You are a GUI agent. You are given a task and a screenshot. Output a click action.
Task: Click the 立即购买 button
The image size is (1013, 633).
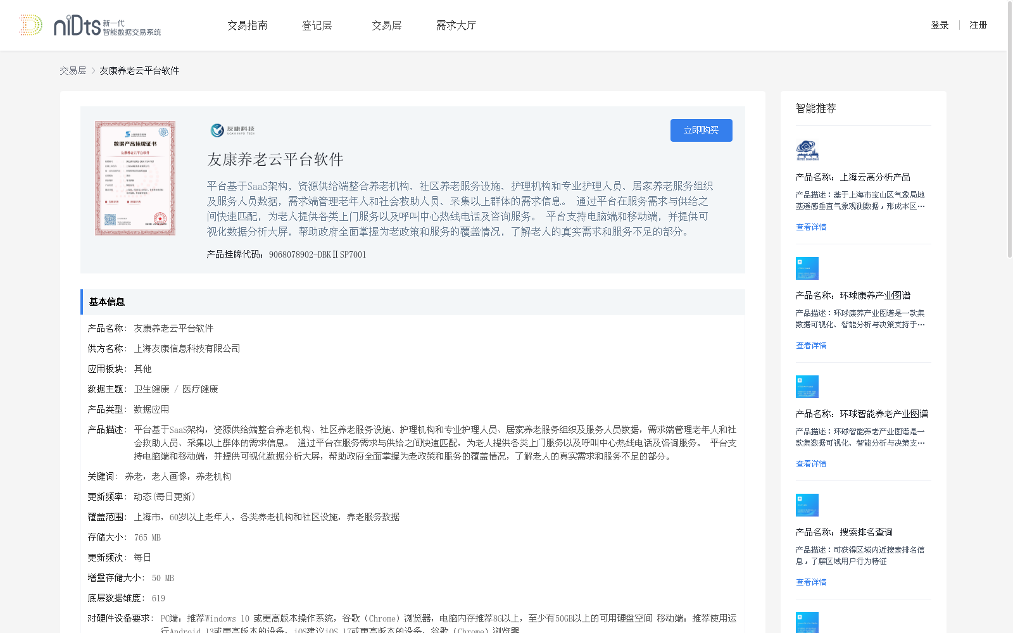click(702, 130)
